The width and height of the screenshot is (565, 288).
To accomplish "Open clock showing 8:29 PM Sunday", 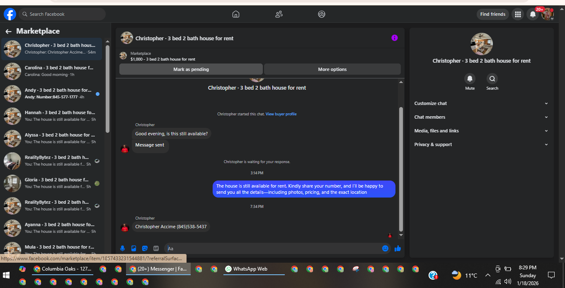I will pyautogui.click(x=528, y=276).
